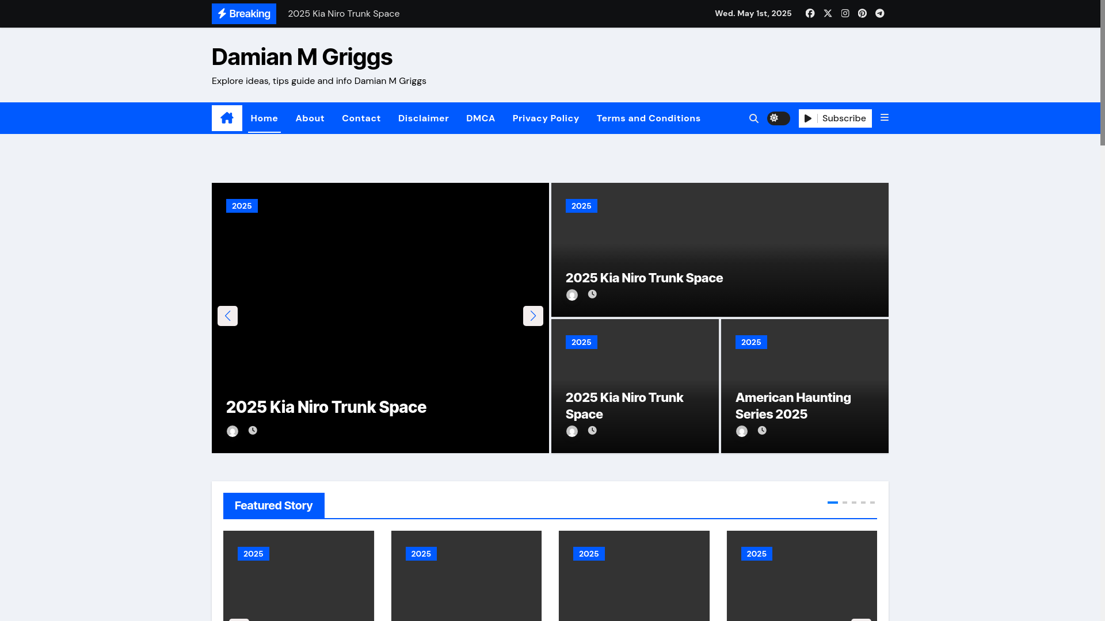This screenshot has width=1105, height=621.
Task: Click the site tagline text
Action: [x=319, y=81]
